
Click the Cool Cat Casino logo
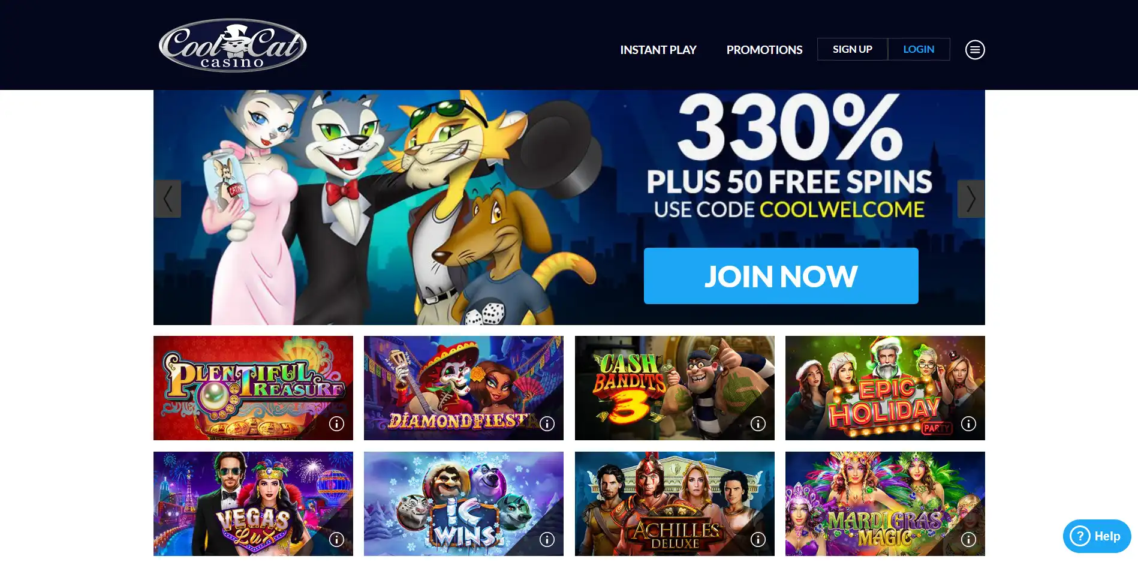pyautogui.click(x=233, y=46)
